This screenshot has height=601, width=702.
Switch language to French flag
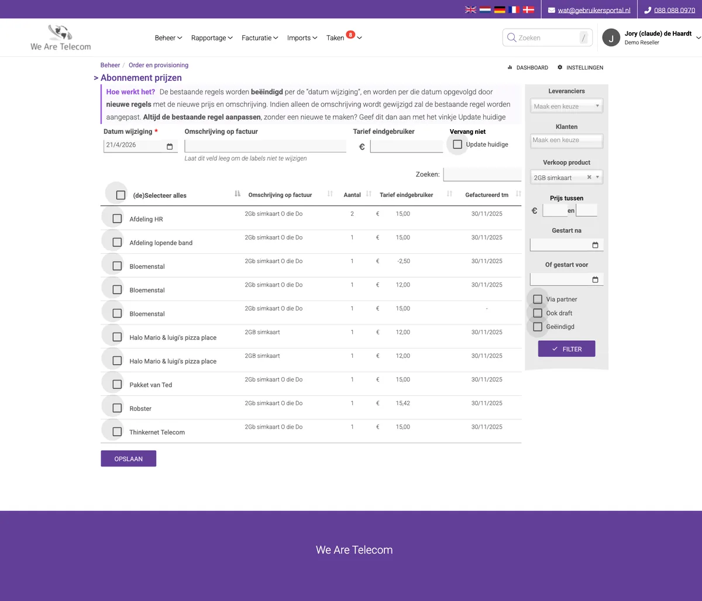(x=514, y=10)
